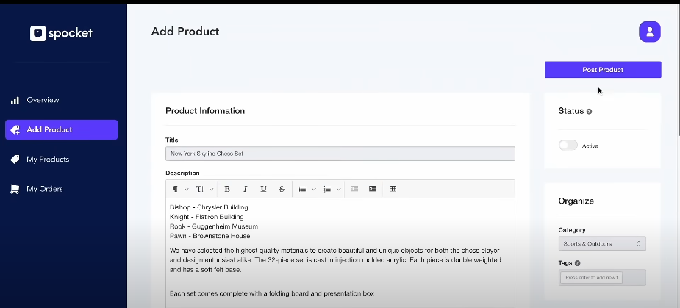Open the Category dropdown showing Sports & Outdoors
Viewport: 680px width, 308px height.
click(x=602, y=244)
